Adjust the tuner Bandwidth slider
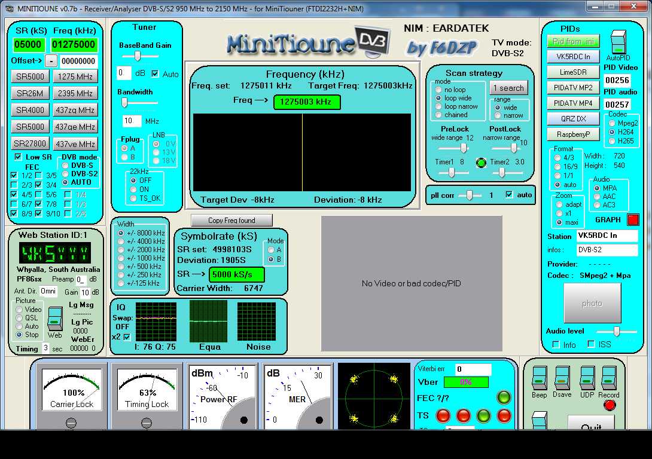The height and width of the screenshot is (459, 652). click(x=125, y=103)
